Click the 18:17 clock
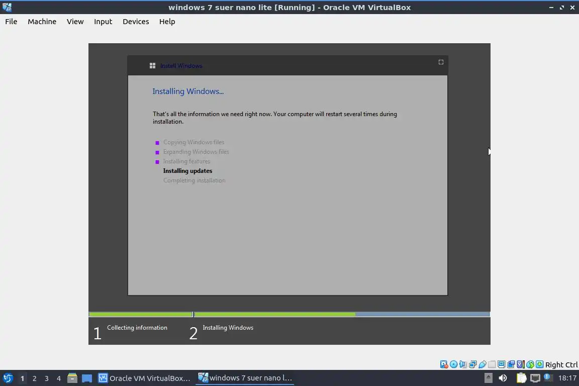Viewport: 579px width, 386px height. [567, 378]
